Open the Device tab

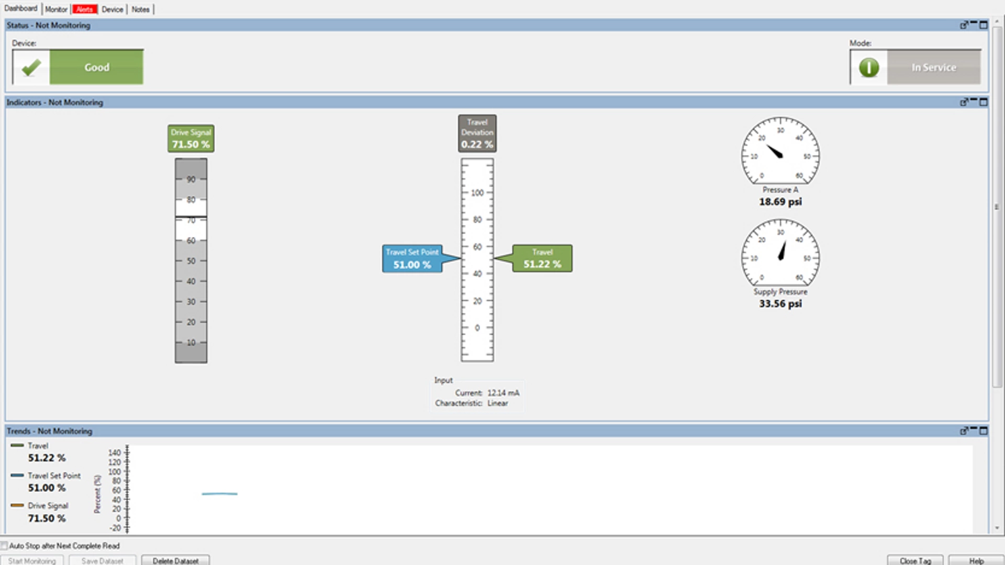click(x=112, y=9)
